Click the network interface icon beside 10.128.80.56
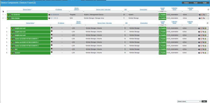The height and width of the screenshot is (103, 210). pyautogui.click(x=49, y=15)
